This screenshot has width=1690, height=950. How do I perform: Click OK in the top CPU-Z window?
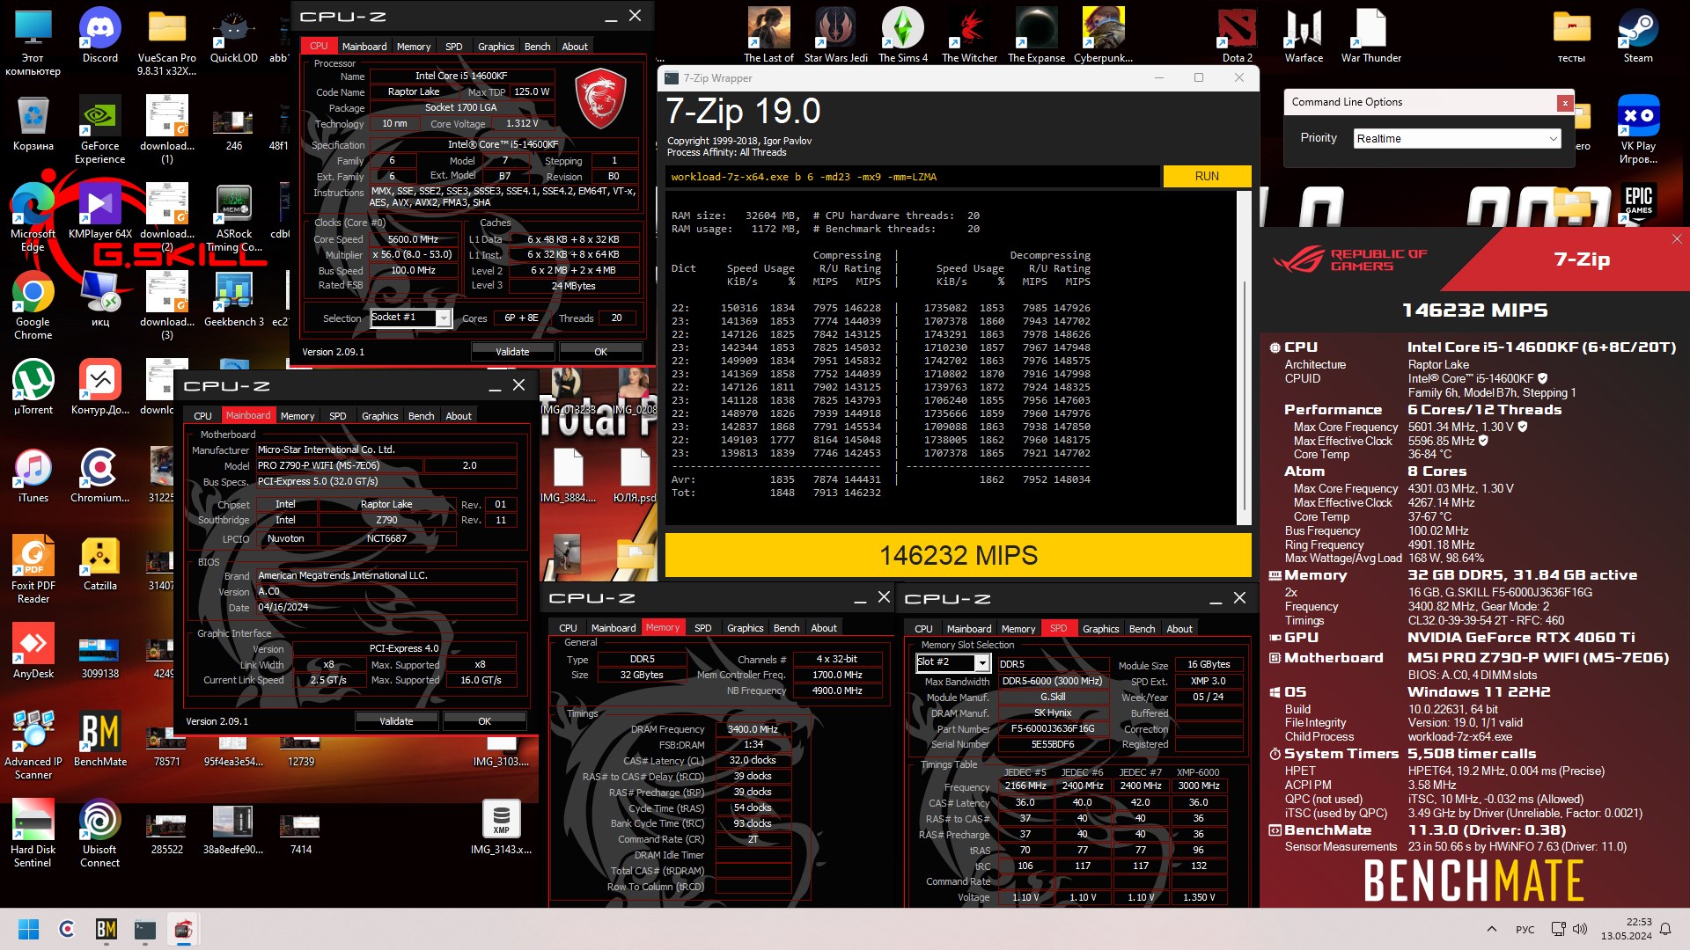coord(600,352)
